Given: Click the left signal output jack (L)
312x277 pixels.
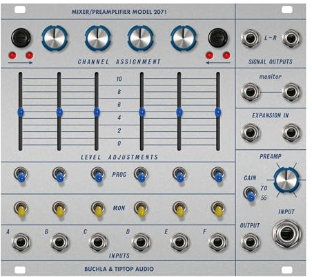Looking at the screenshot, I should pos(251,39).
